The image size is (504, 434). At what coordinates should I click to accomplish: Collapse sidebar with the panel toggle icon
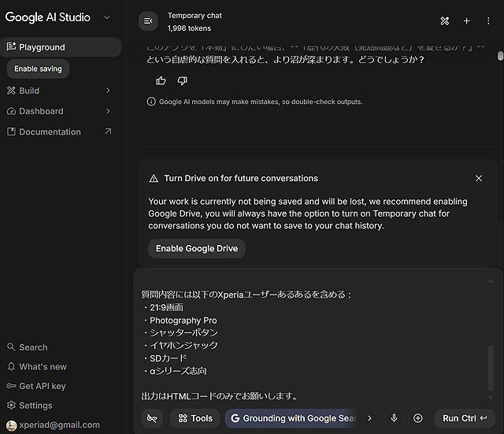coord(148,21)
